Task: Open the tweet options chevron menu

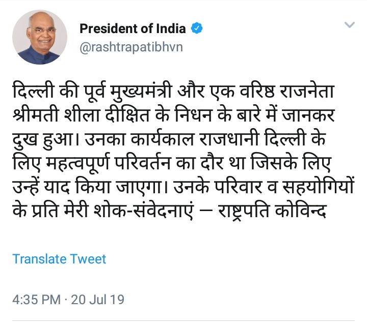Action: (349, 25)
